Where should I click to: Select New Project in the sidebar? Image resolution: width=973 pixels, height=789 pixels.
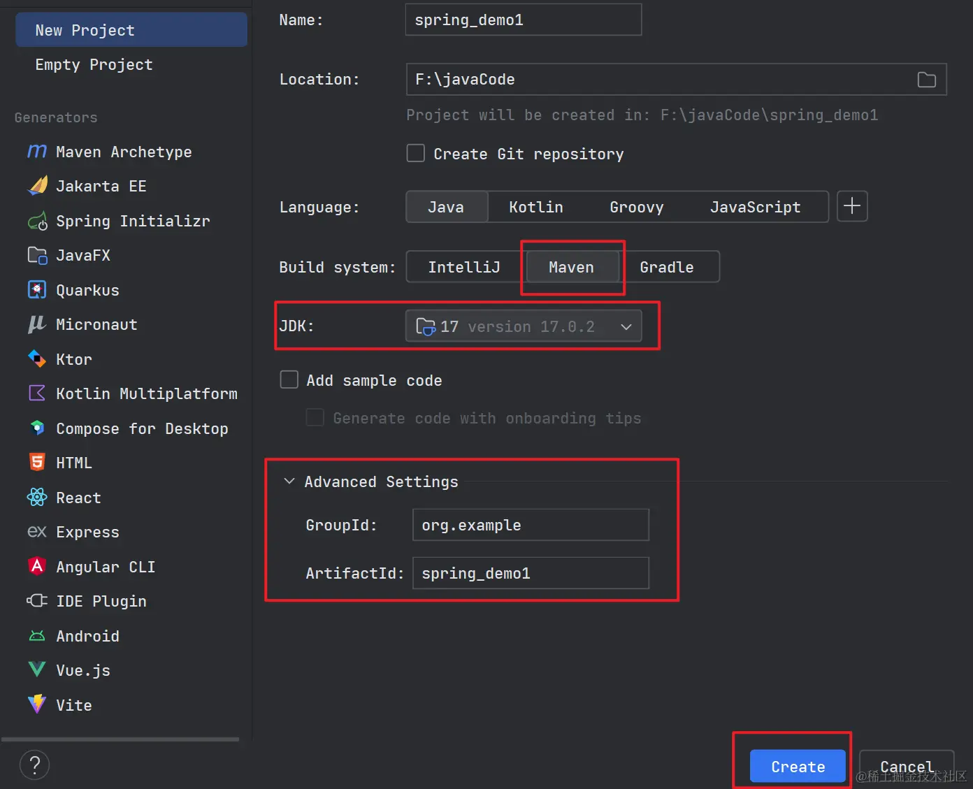131,30
